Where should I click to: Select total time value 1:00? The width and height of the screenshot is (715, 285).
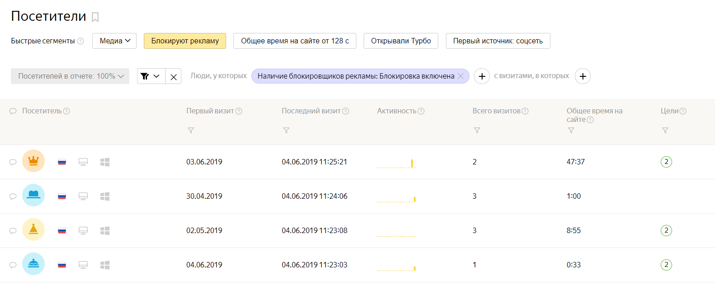pyautogui.click(x=573, y=196)
